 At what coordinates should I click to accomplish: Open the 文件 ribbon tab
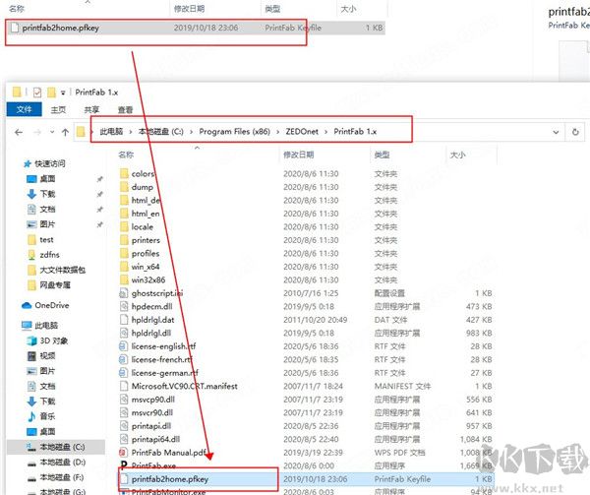coord(24,109)
